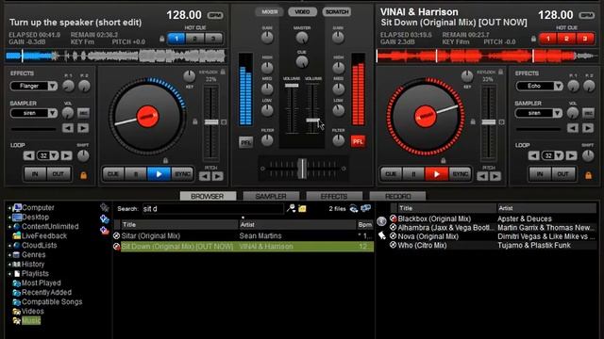Sync the left deck tempo

pyautogui.click(x=182, y=174)
